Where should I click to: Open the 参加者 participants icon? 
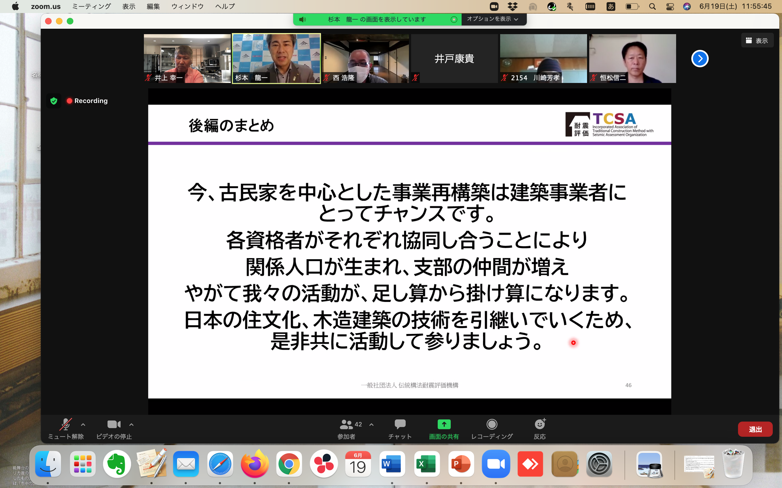point(346,425)
